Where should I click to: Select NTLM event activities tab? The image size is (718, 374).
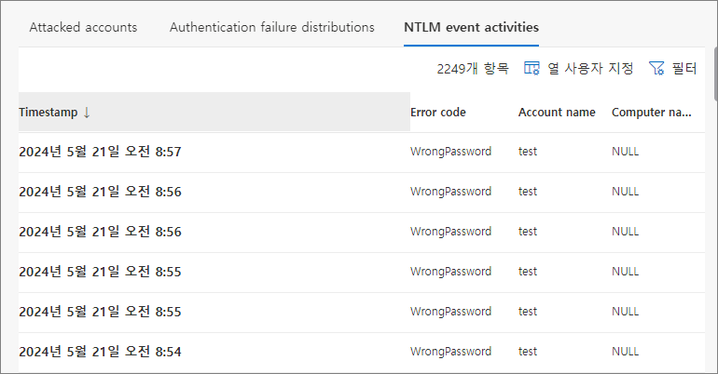tap(471, 27)
